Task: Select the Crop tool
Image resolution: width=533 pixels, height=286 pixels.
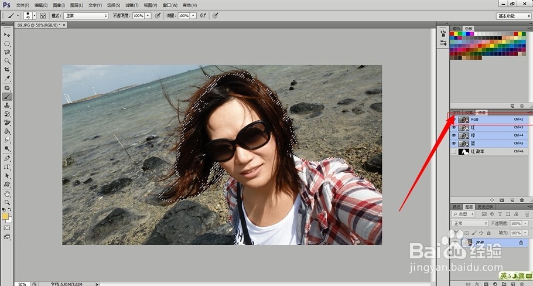Action: (7, 70)
